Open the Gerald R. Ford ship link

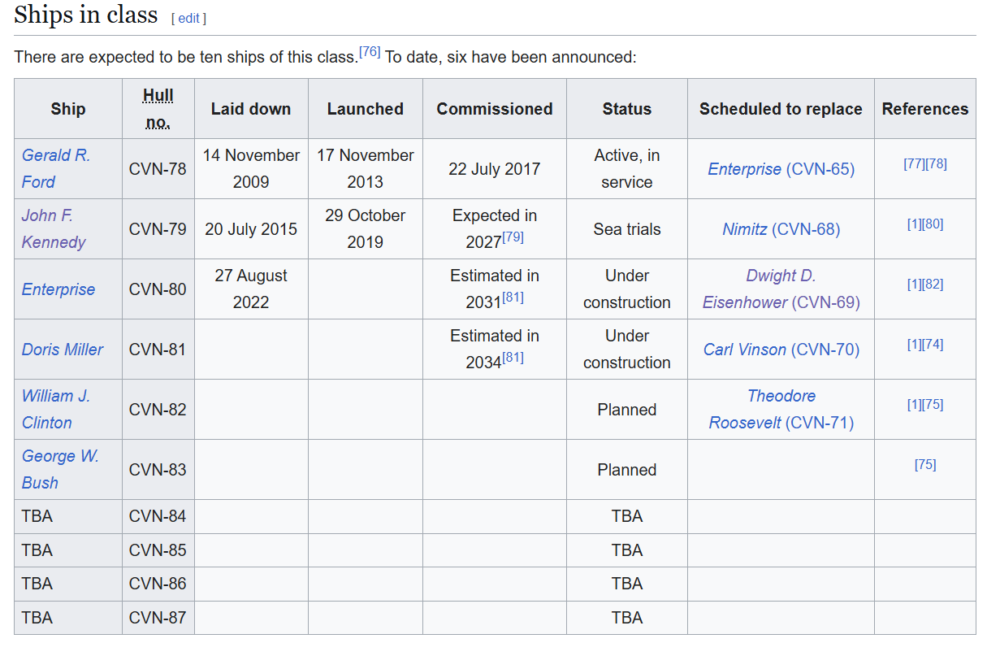[x=55, y=168]
